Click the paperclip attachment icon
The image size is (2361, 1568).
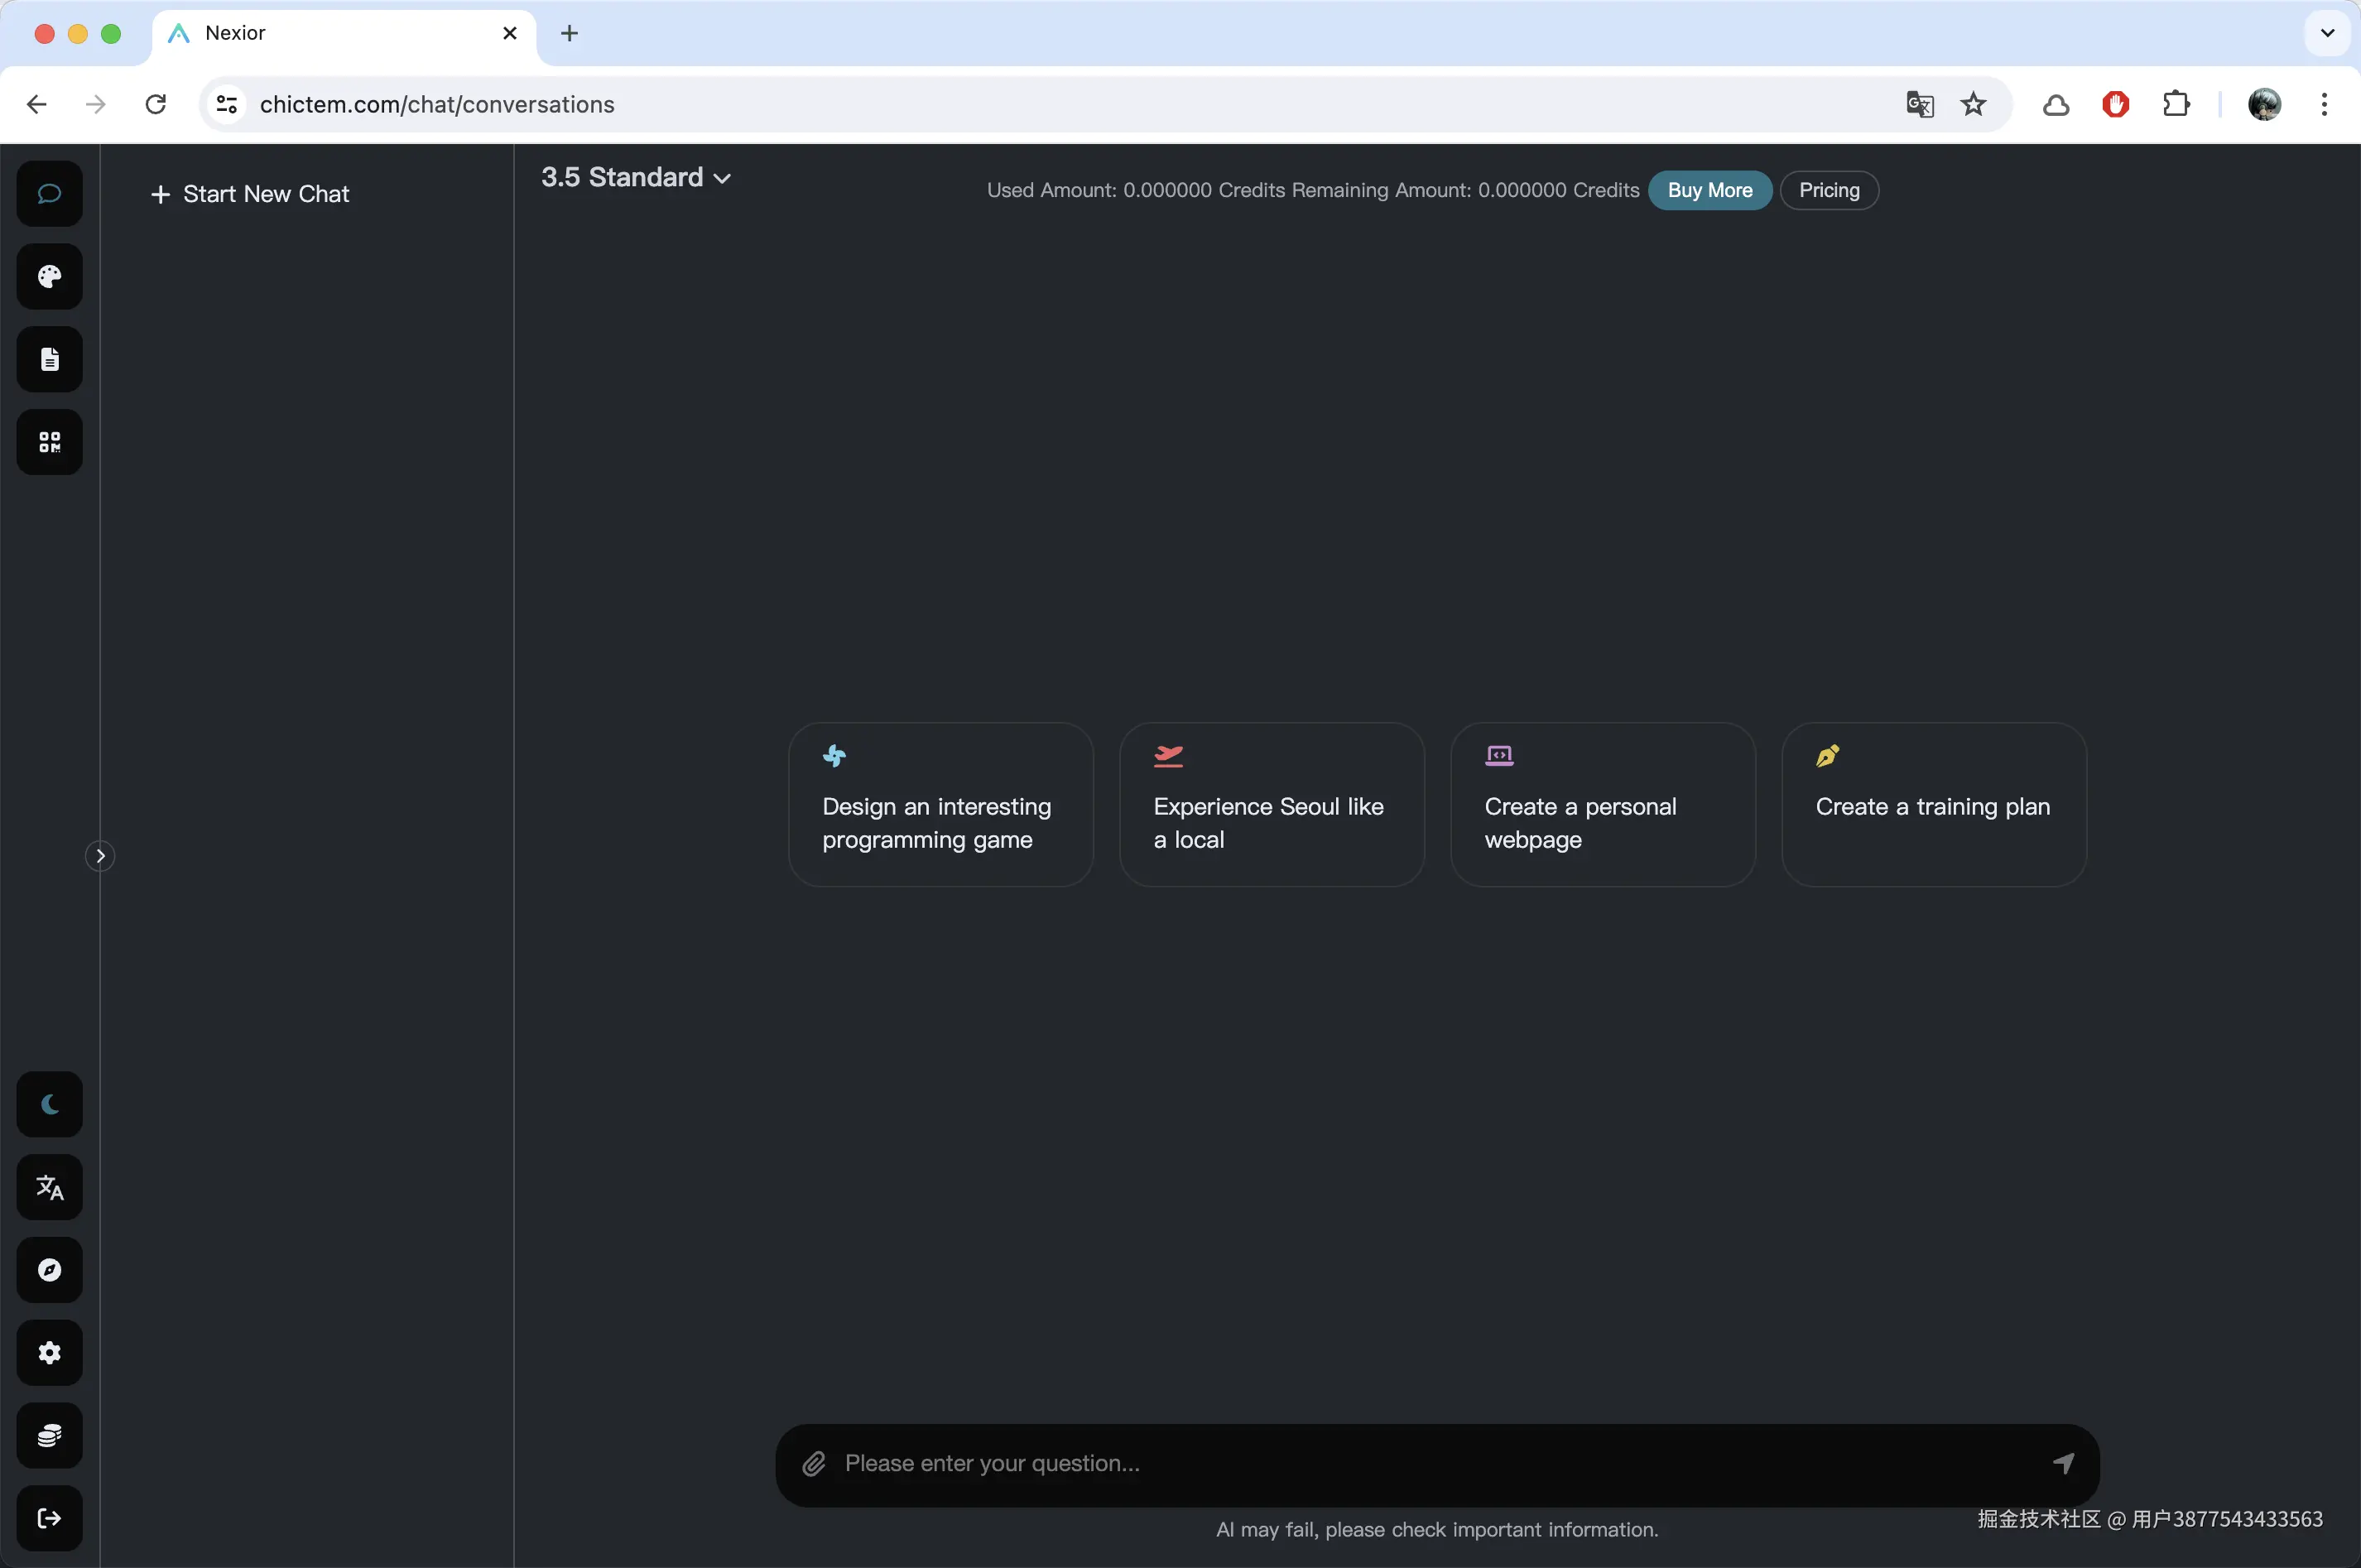click(x=814, y=1464)
